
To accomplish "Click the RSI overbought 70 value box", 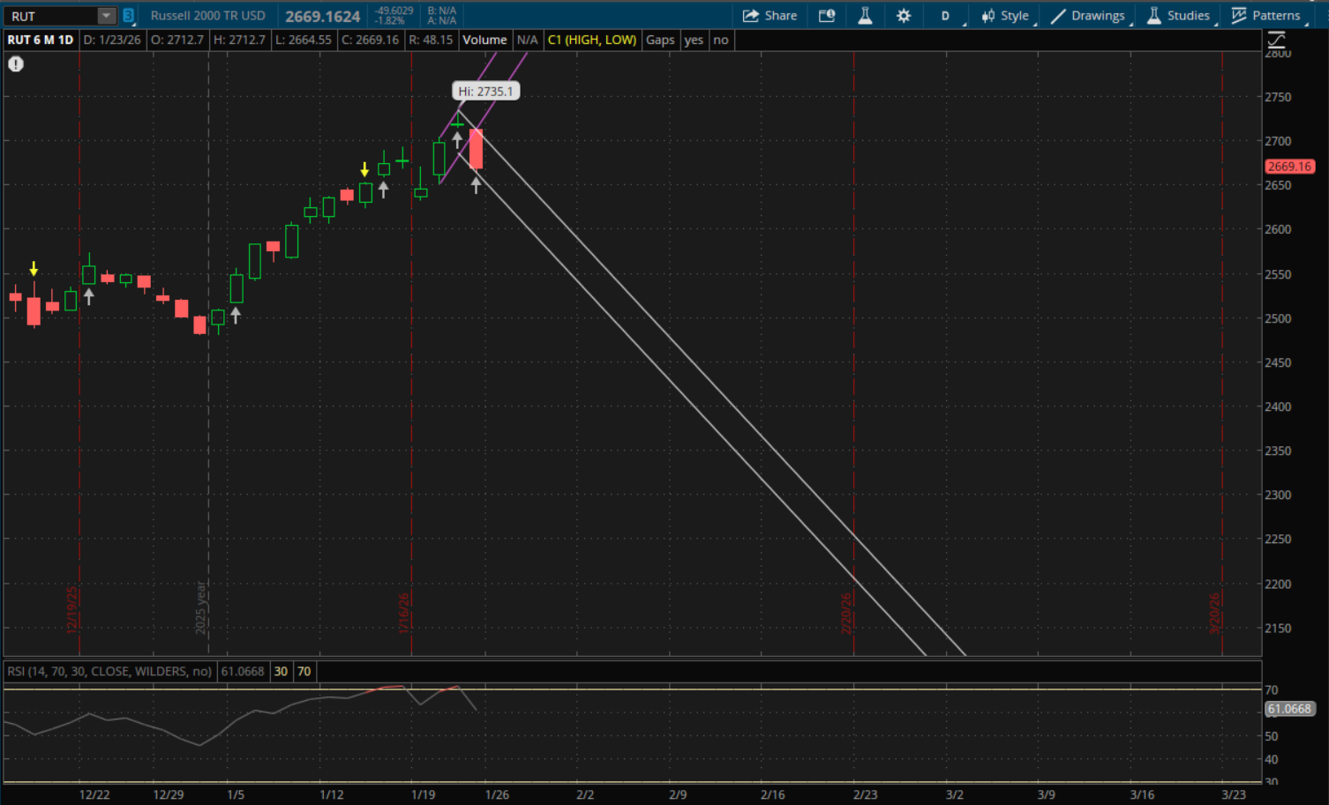I will [x=304, y=671].
